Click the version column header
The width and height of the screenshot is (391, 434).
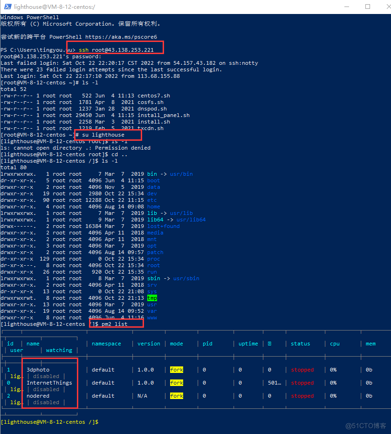tap(149, 344)
